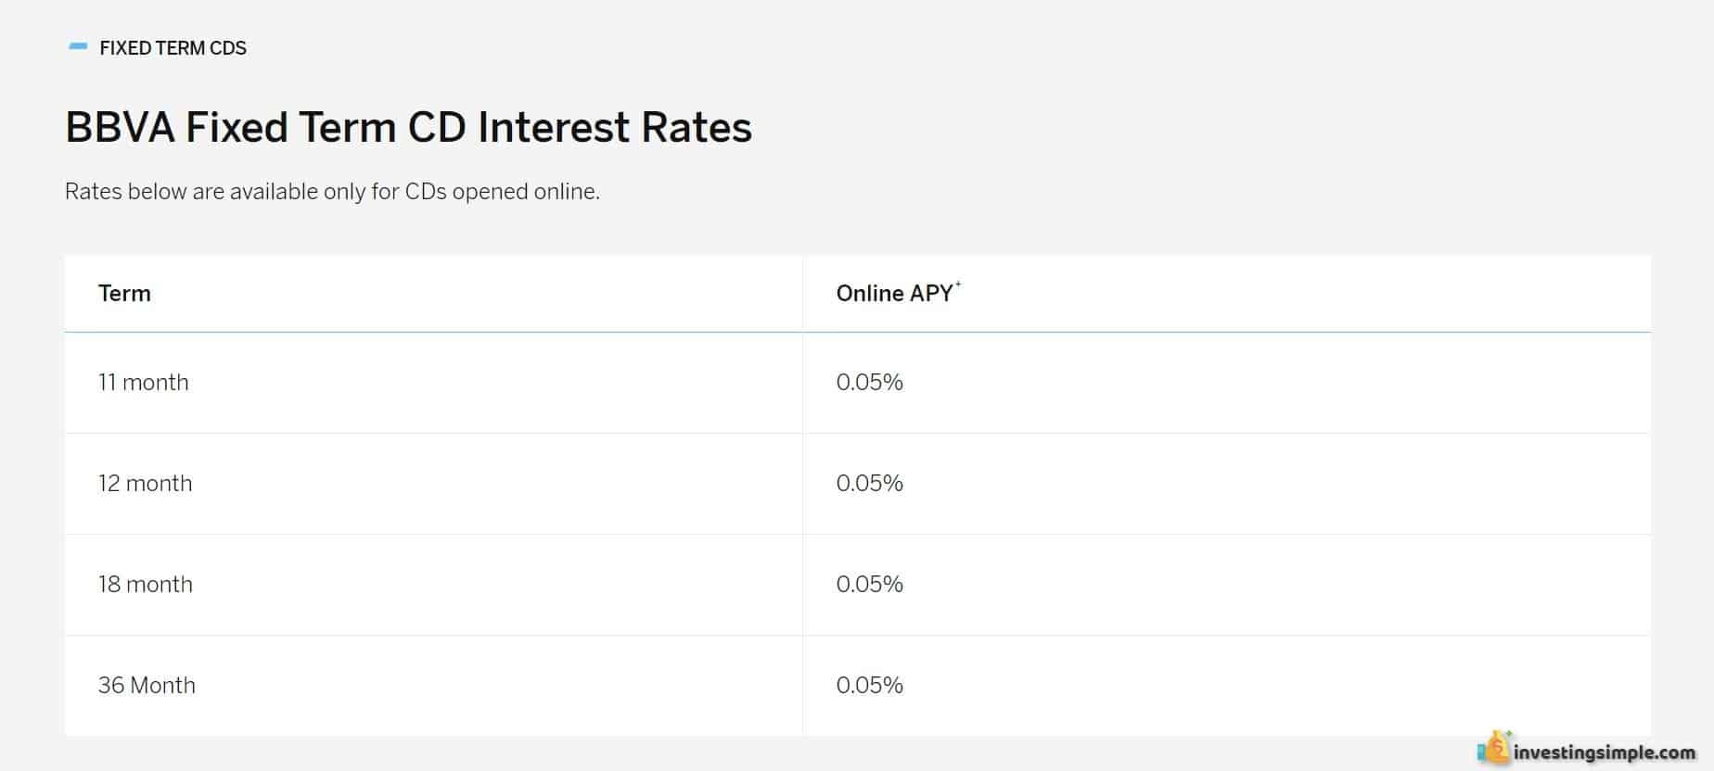Click the investingsimple money bag logo icon

(1494, 747)
